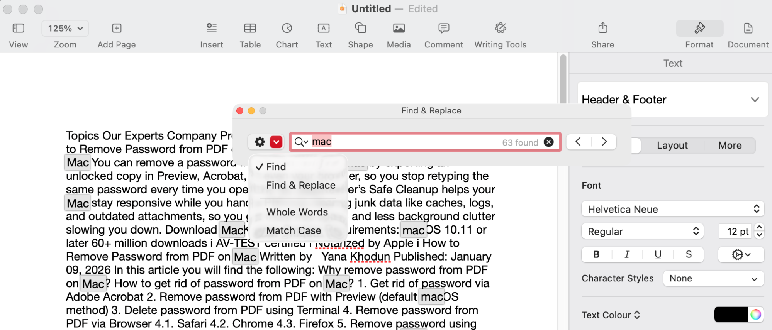772x330 pixels.
Task: Toggle Strikethrough formatting
Action: tap(688, 254)
